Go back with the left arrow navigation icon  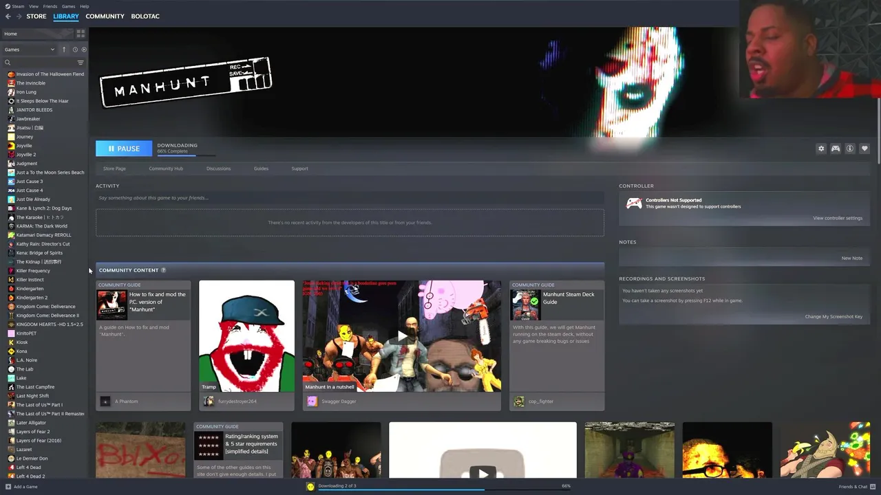[x=8, y=16]
